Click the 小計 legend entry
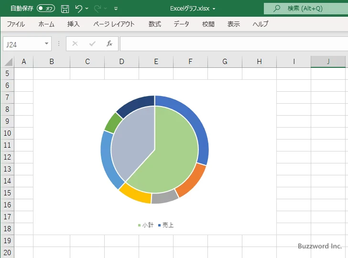 (x=146, y=225)
